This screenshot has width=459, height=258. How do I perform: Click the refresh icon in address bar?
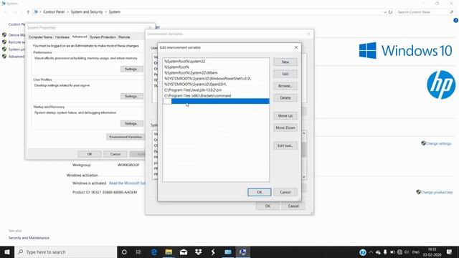click(x=390, y=12)
